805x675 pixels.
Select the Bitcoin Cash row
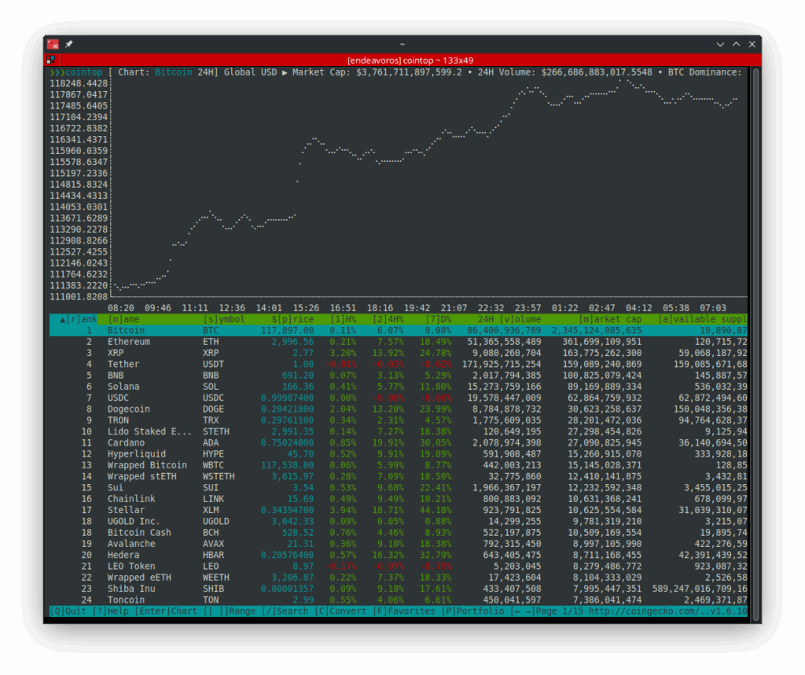399,534
